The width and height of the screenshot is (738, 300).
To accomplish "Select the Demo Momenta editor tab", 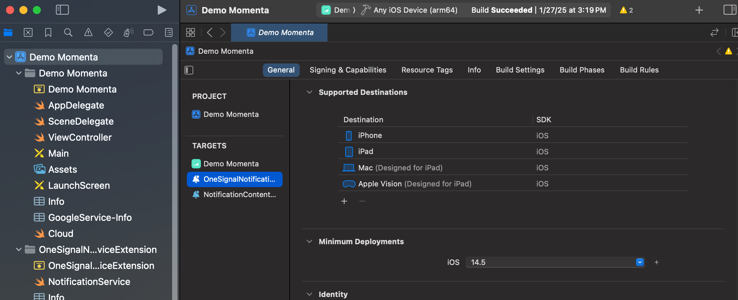I will pos(279,32).
